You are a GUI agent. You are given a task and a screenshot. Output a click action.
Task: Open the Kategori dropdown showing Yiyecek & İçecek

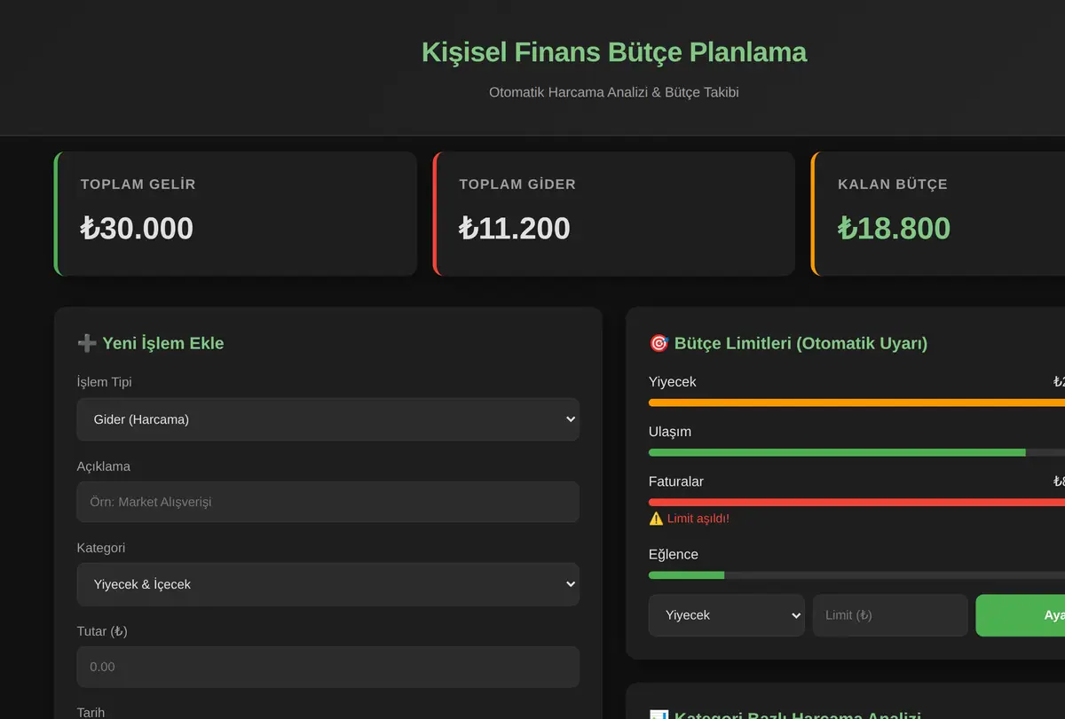click(328, 584)
